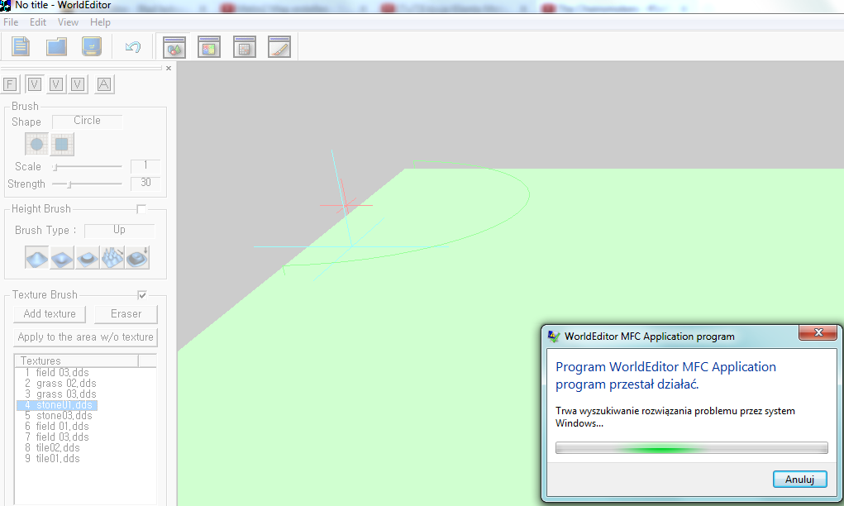Screen dimensions: 844x506
Task: Select texture 6 field 01.dds
Action: point(57,427)
